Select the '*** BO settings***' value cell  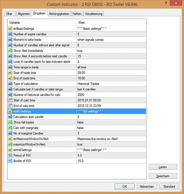[111, 111]
